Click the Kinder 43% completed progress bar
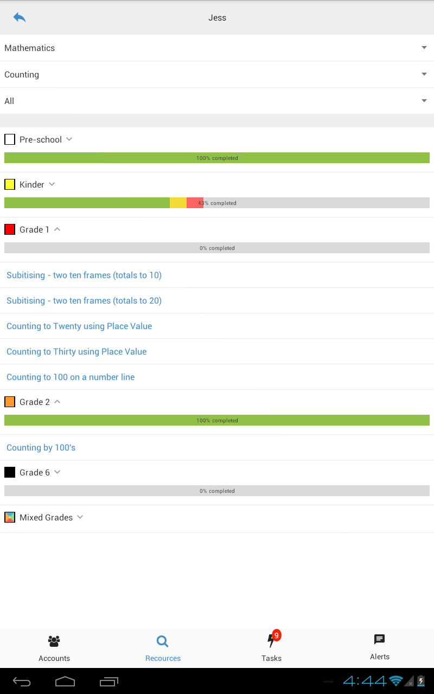 (x=217, y=203)
